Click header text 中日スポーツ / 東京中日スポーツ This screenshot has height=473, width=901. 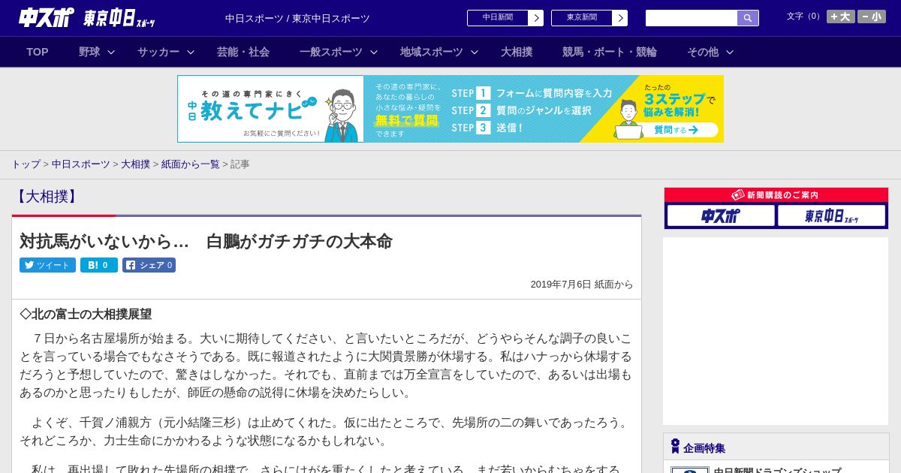(x=297, y=19)
